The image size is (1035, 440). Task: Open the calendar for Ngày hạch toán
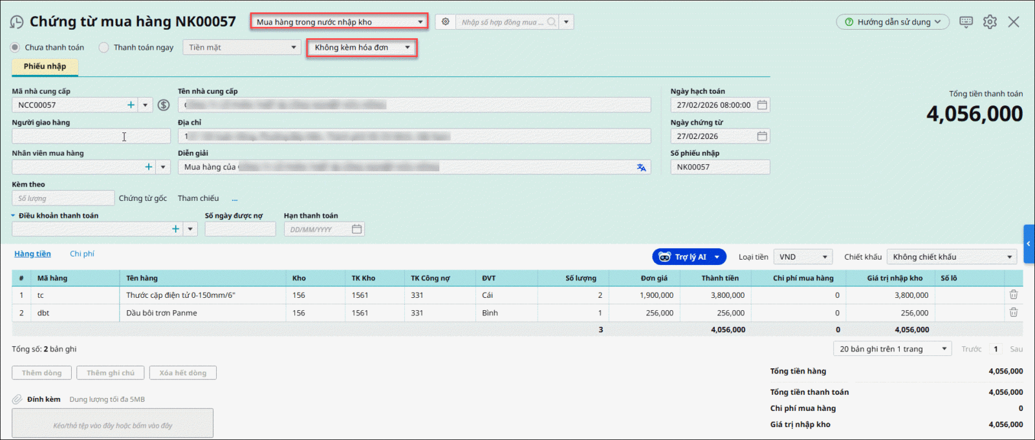click(762, 105)
